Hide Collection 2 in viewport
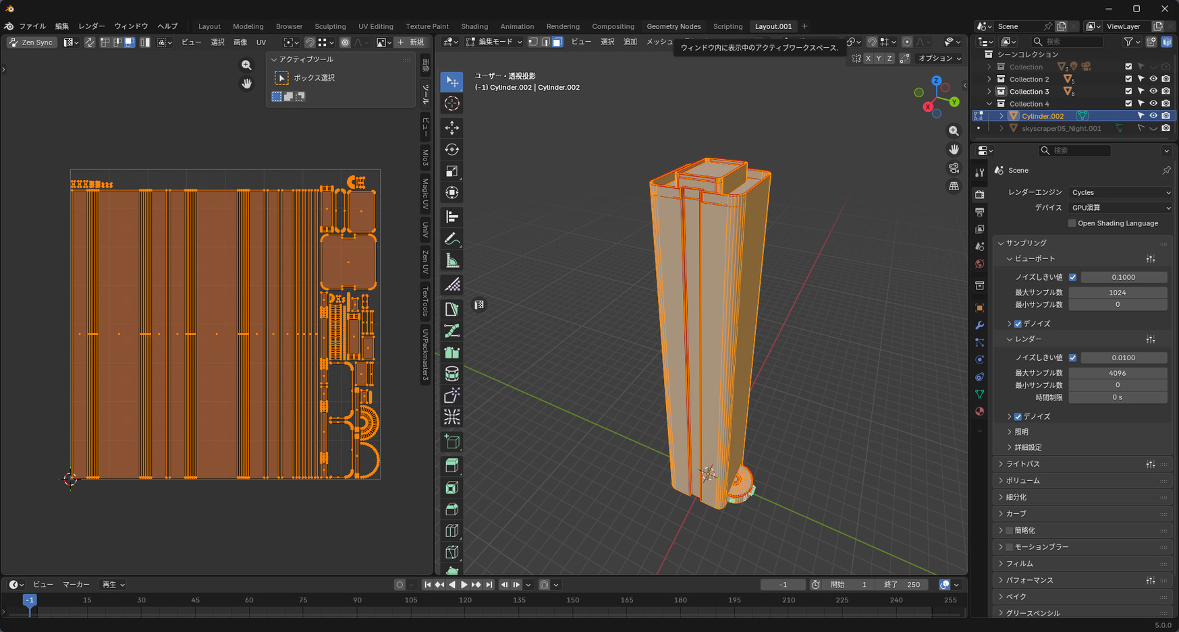1179x632 pixels. [1153, 79]
